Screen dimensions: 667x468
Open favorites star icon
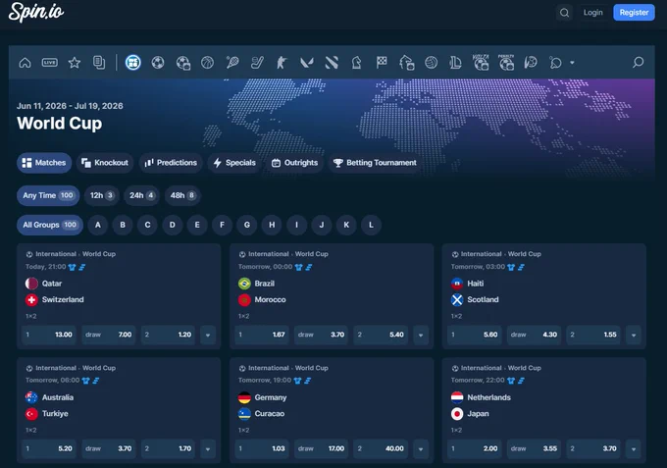(x=75, y=63)
